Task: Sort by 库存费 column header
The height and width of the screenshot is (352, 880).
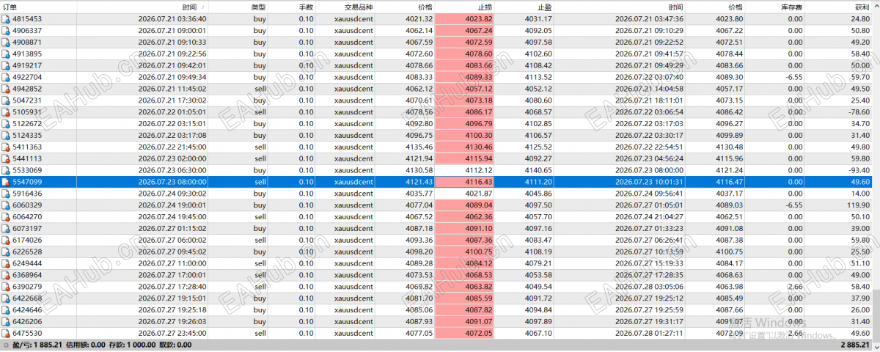Action: point(775,7)
